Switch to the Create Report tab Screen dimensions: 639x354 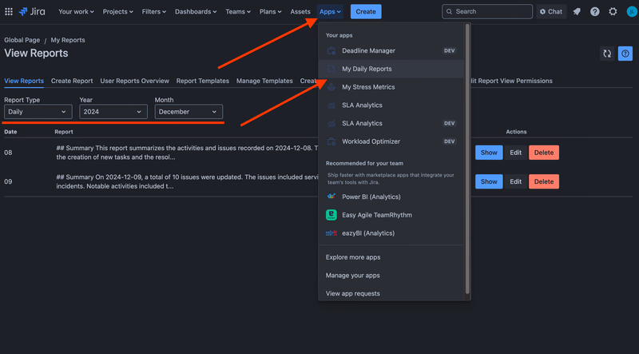[72, 81]
